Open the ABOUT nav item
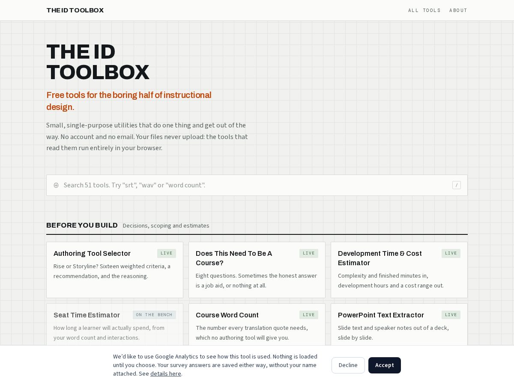 point(458,10)
